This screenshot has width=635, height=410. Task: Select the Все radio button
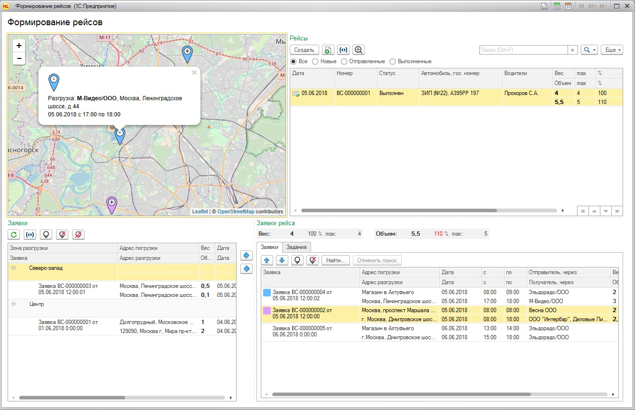(293, 61)
